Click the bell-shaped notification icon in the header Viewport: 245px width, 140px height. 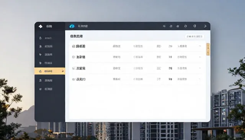pyautogui.click(x=185, y=26)
